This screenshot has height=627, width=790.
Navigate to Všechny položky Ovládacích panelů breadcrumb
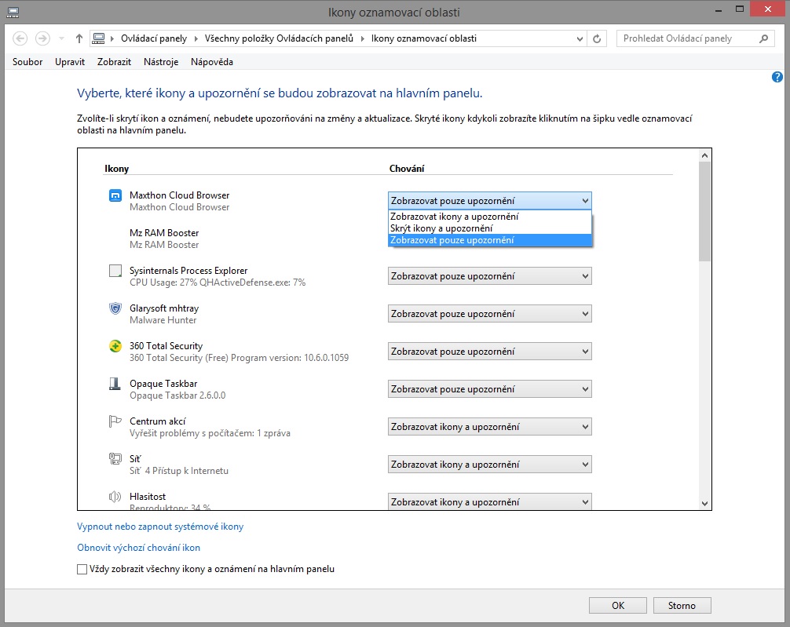click(x=279, y=38)
